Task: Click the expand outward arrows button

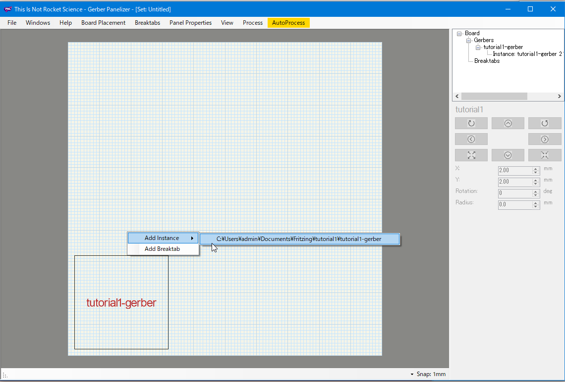Action: pos(471,155)
